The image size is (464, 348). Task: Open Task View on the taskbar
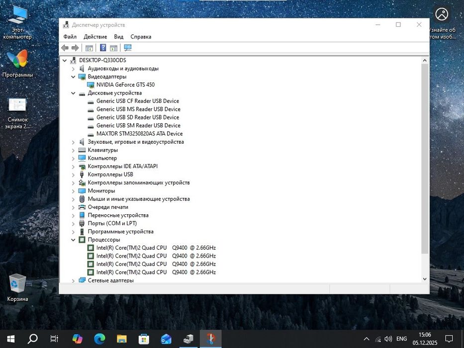click(54, 339)
